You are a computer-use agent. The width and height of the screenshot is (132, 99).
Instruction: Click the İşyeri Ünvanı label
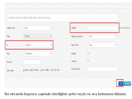(x=76, y=69)
